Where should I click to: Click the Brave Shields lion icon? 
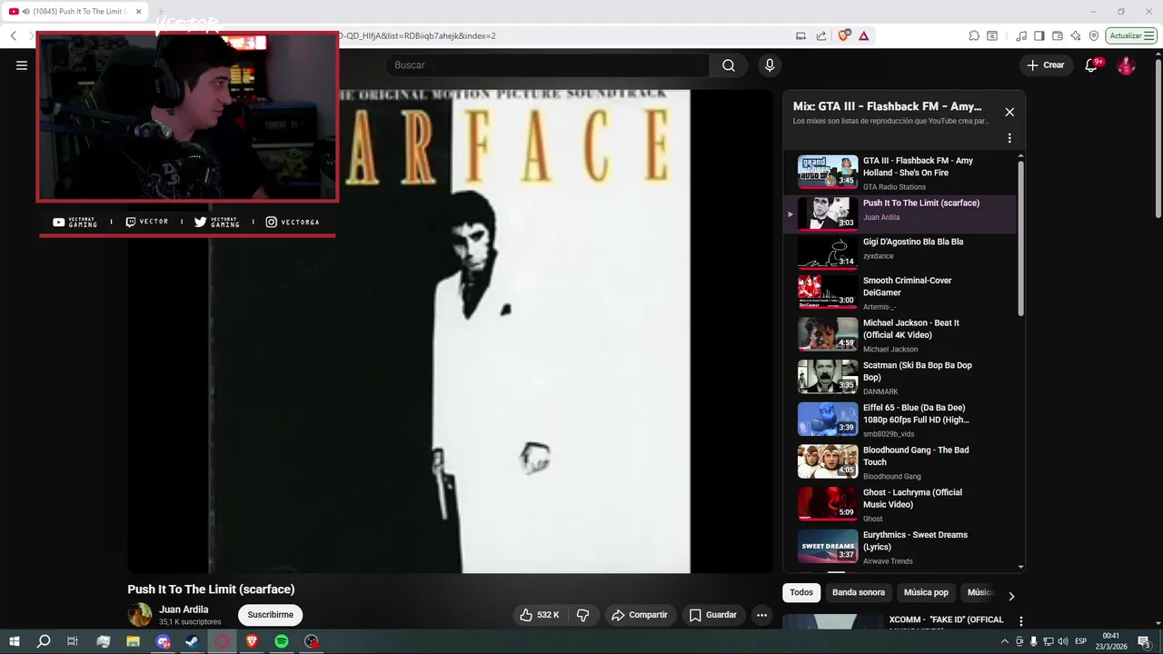click(x=844, y=35)
